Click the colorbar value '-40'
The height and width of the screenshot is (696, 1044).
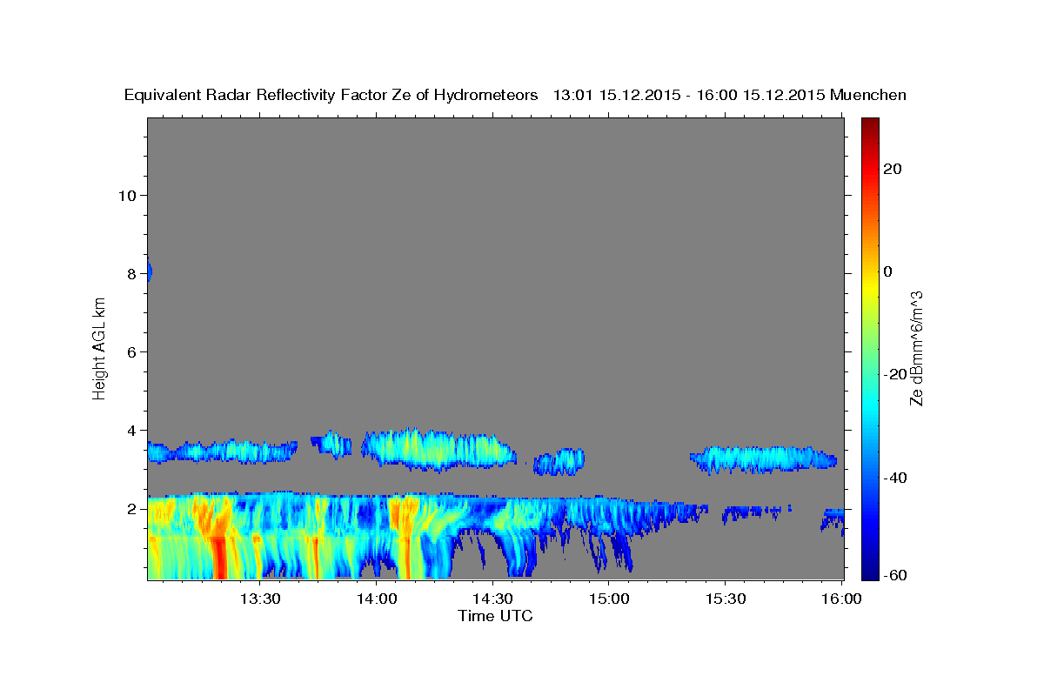coord(895,477)
